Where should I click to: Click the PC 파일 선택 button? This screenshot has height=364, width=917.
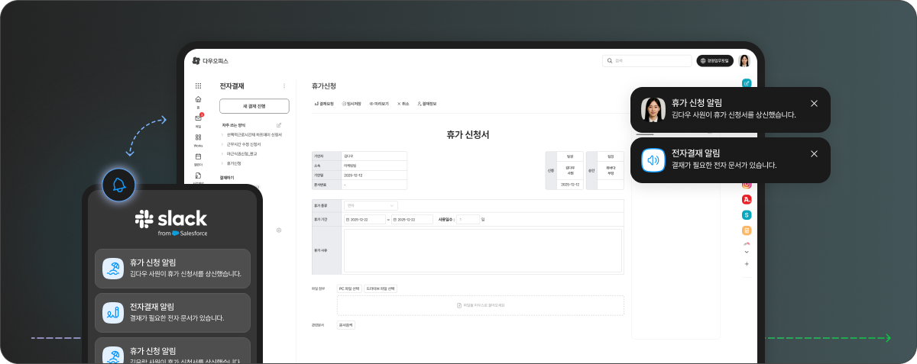[x=349, y=288]
